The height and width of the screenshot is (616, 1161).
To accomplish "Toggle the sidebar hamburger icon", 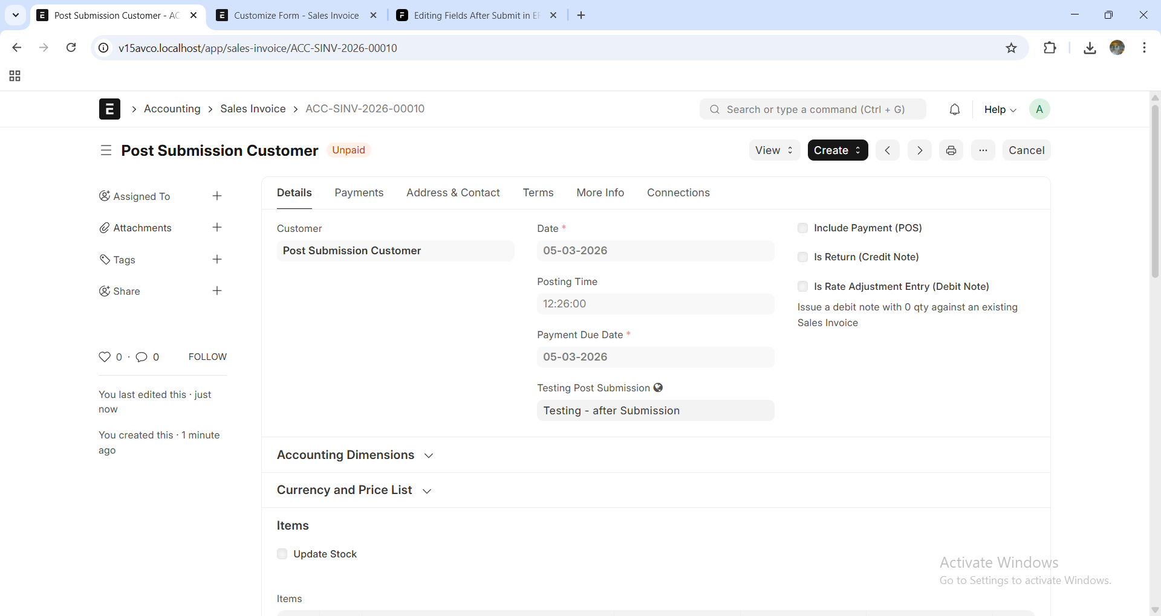I will click(x=106, y=150).
